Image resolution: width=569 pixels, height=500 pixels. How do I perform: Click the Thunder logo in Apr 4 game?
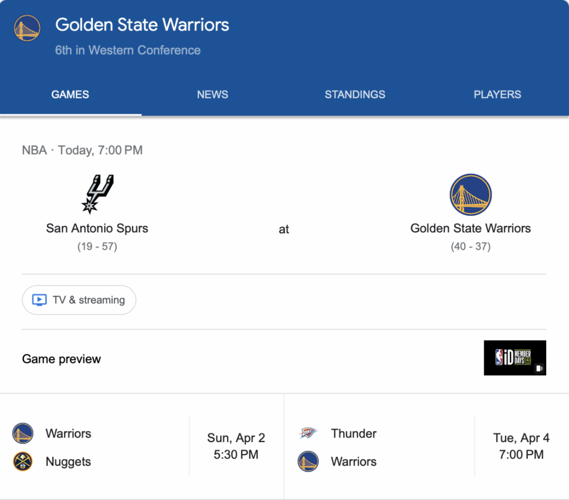(308, 433)
